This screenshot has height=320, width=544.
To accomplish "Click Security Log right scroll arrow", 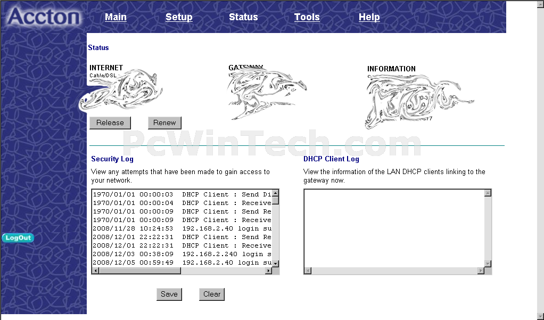I will 268,270.
